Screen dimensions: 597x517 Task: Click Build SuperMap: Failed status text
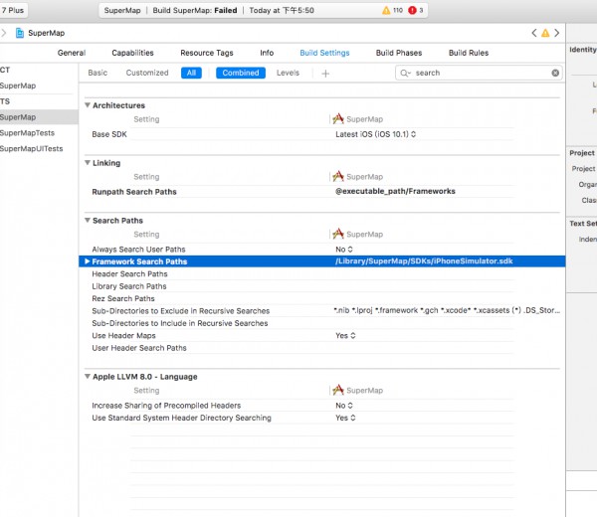[x=195, y=10]
